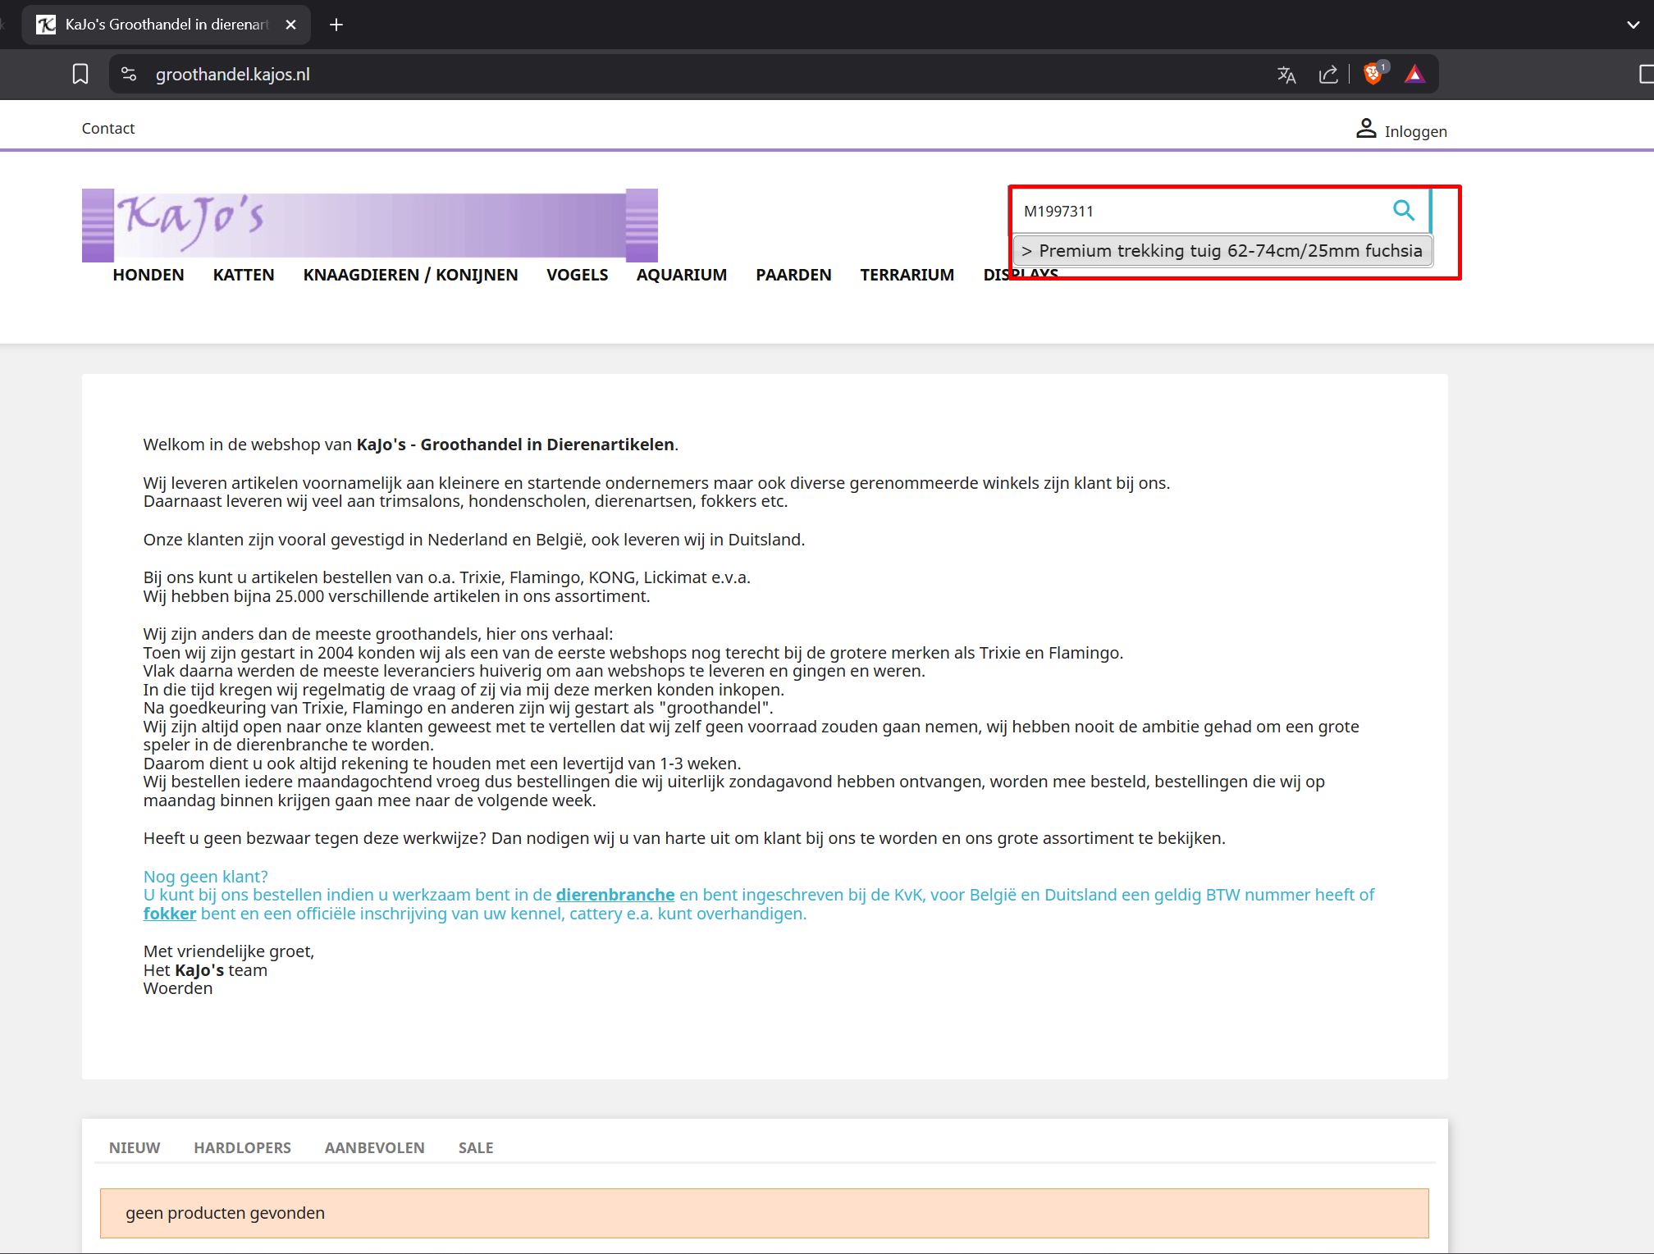Switch to the NIEUW tab
The image size is (1654, 1254).
coord(135,1147)
